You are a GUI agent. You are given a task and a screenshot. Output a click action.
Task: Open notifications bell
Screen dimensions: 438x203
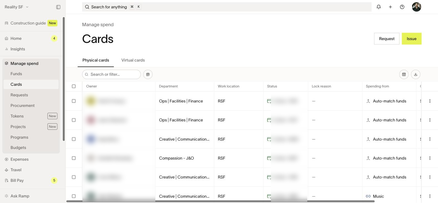(379, 7)
